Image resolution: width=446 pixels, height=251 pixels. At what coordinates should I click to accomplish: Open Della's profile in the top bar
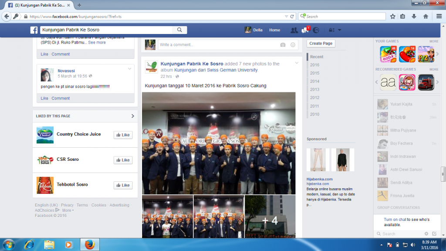(253, 30)
